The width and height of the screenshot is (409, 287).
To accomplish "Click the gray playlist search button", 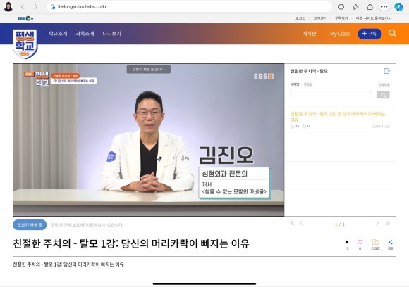I will 383,95.
